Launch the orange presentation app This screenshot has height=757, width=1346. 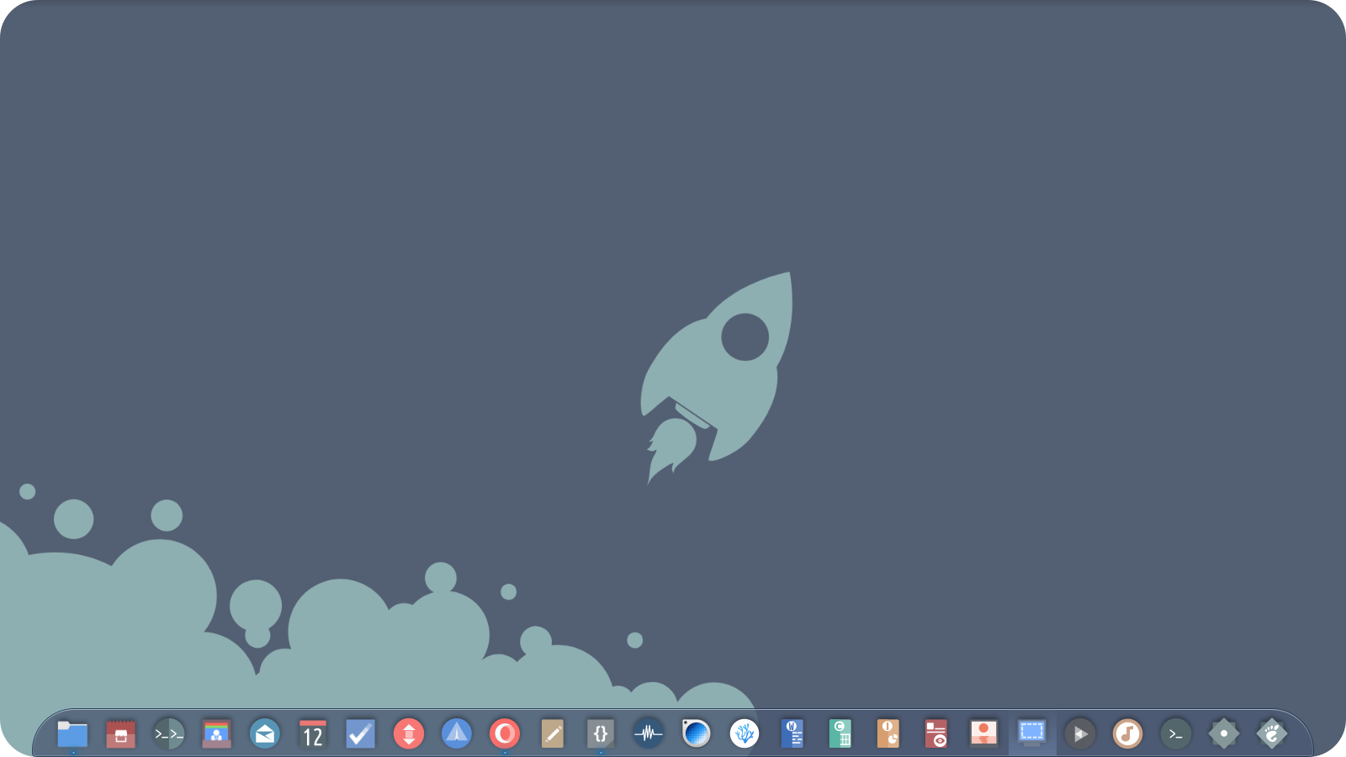click(888, 734)
